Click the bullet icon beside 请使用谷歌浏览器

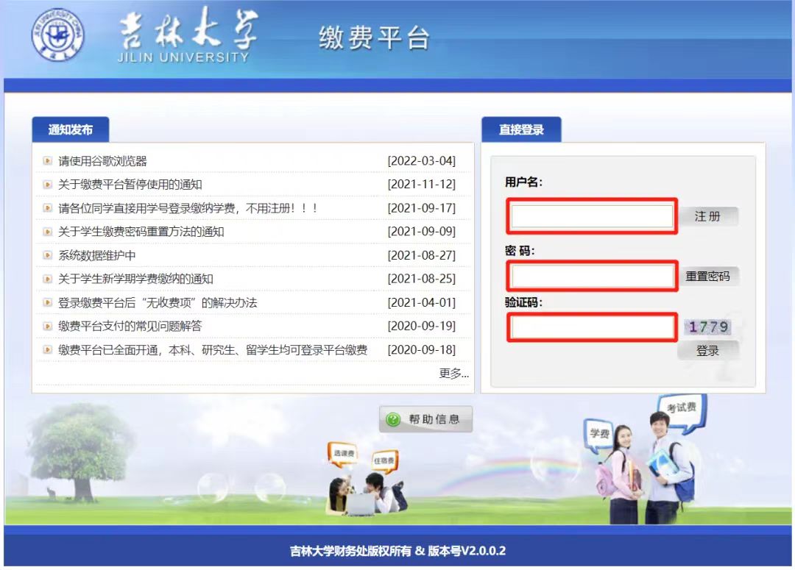(47, 161)
